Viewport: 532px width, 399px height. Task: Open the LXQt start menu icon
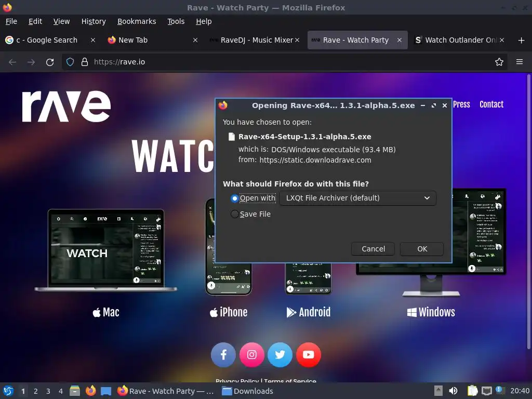[x=8, y=391]
